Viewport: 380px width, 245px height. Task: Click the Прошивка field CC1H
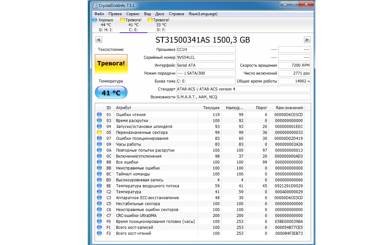(x=206, y=49)
